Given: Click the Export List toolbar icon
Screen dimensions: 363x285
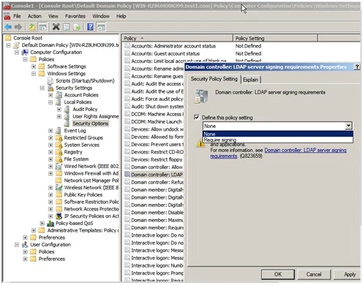Looking at the screenshot, I should click(77, 27).
